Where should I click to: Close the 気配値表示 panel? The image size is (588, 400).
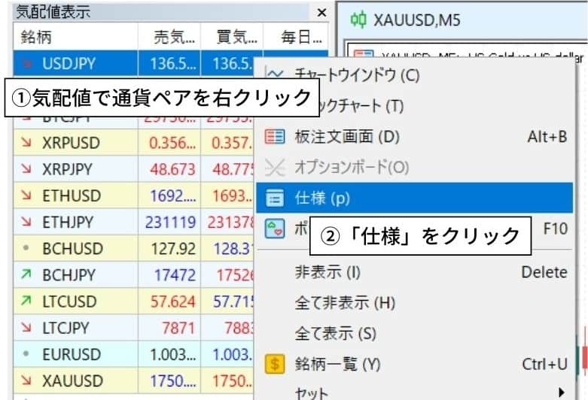[x=321, y=13]
